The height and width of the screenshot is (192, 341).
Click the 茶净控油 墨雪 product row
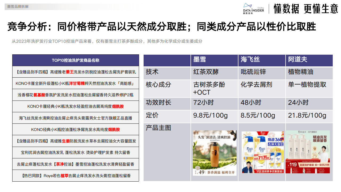76,164
